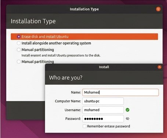The height and width of the screenshot is (138, 167).
Task: Click the Password: label
Action: pyautogui.click(x=73, y=119)
